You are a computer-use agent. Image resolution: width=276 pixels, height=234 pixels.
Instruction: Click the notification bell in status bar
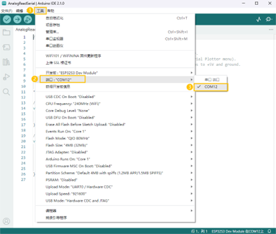click(269, 231)
